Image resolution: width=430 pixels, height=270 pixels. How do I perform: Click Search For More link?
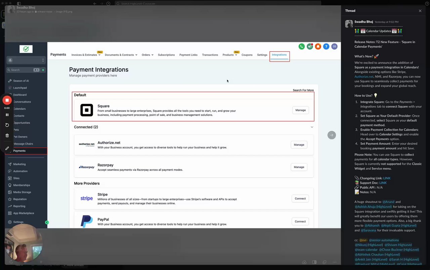pyautogui.click(x=303, y=90)
